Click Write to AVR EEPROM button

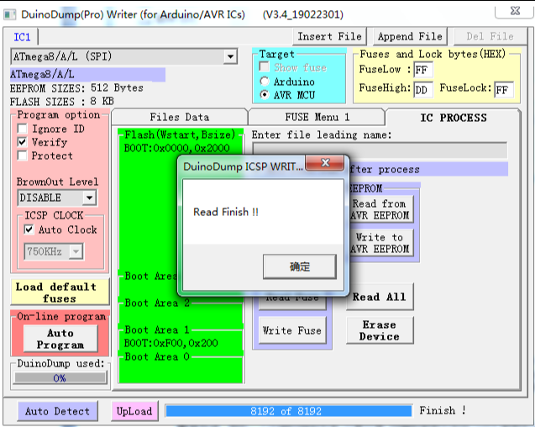coord(380,243)
